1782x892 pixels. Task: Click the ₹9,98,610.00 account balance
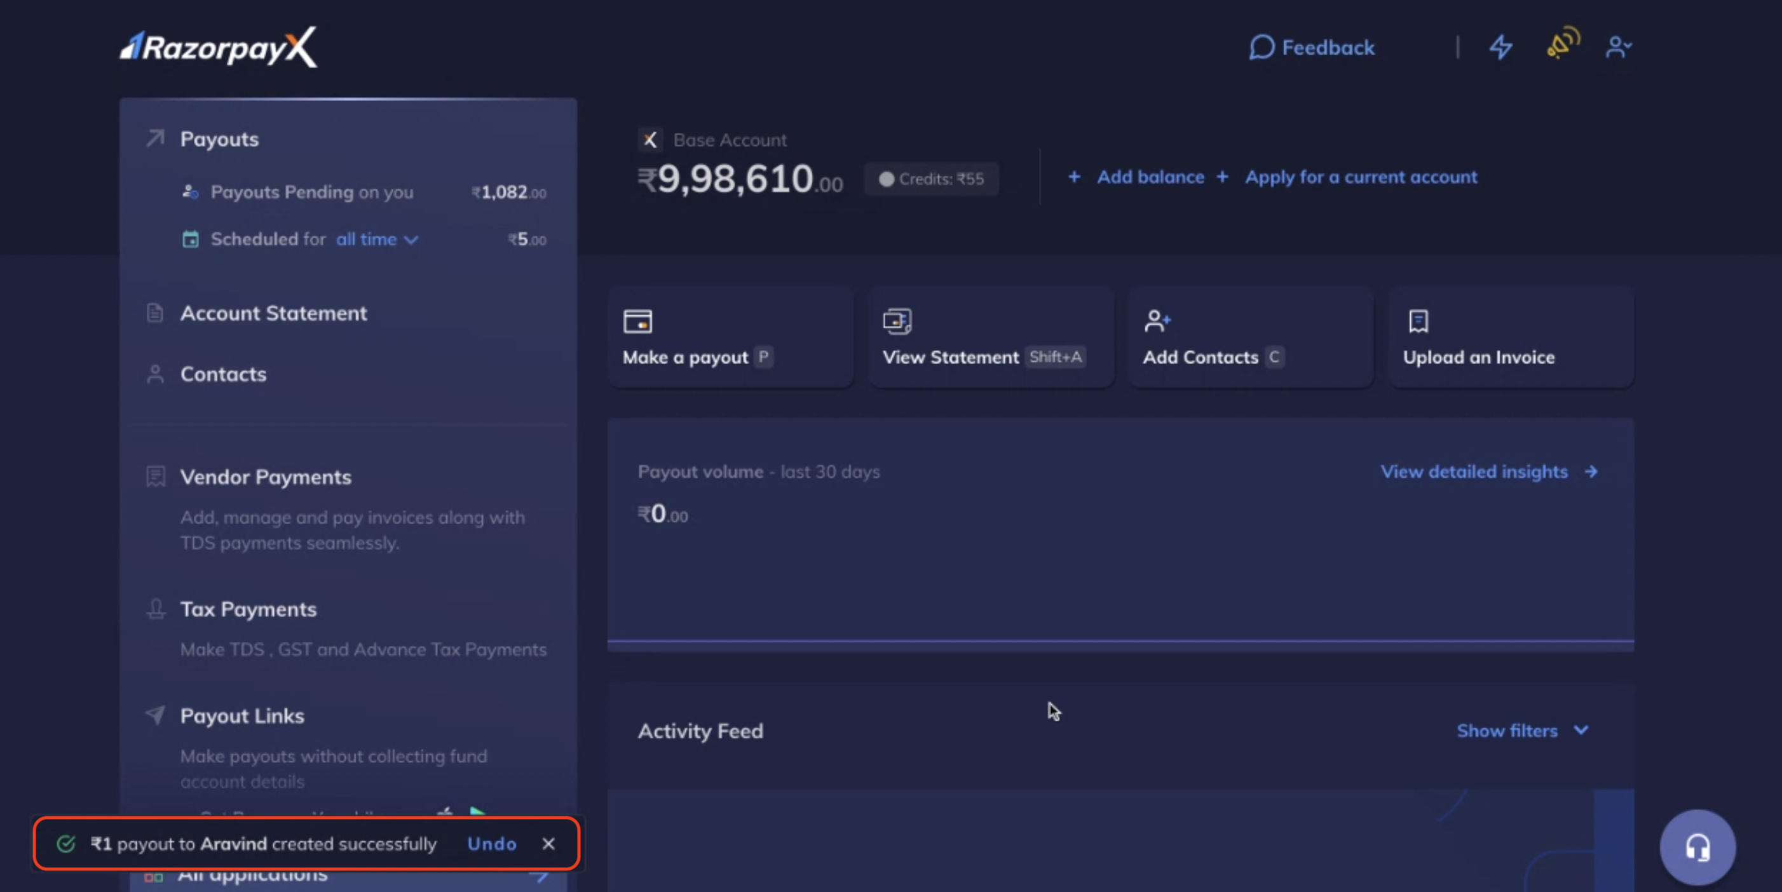pos(740,179)
